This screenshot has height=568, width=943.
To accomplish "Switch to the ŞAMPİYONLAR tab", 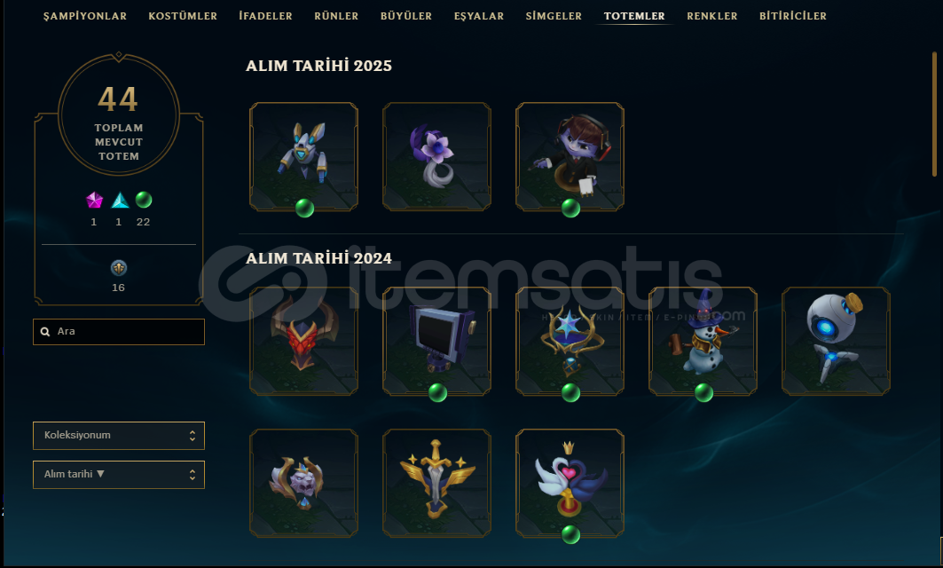I will click(x=85, y=16).
